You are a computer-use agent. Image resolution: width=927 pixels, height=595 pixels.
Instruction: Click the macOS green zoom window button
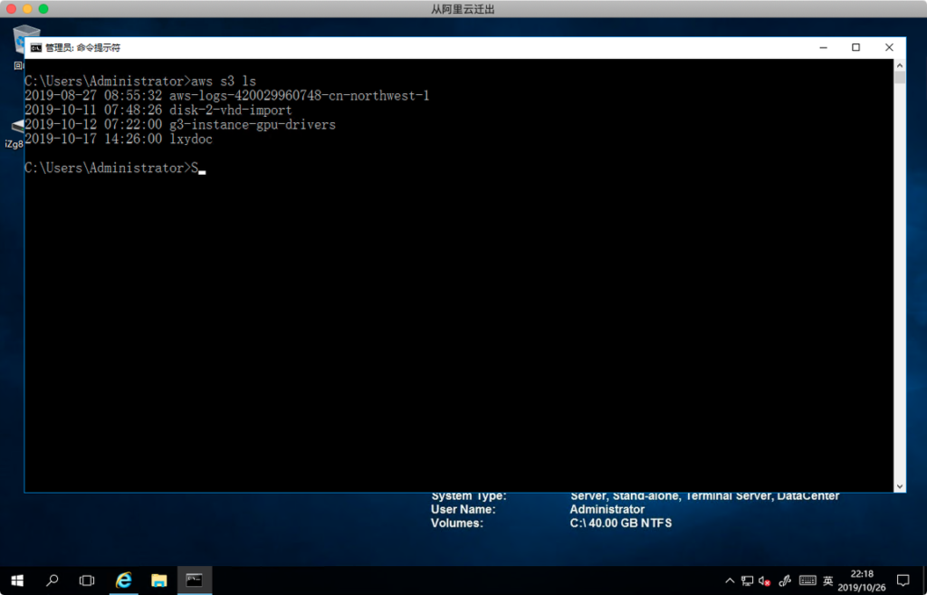tap(43, 9)
